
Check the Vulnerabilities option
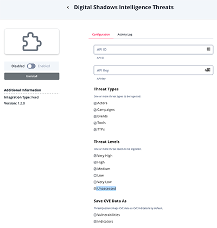click(95, 215)
